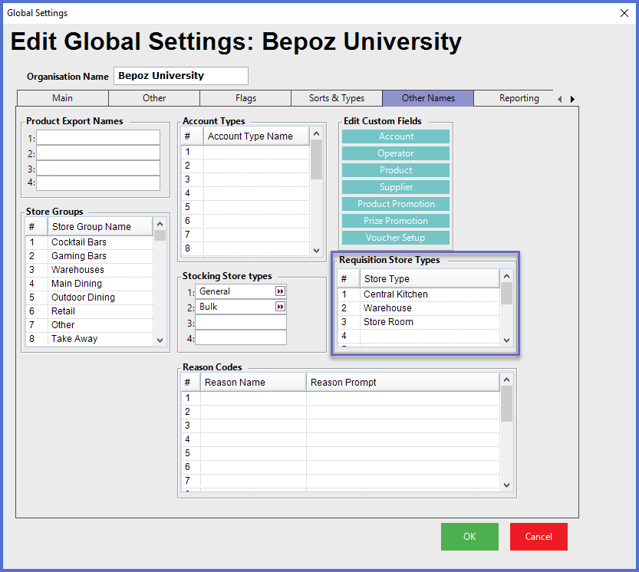Click arrow icon beside Bulk stocking store type
The width and height of the screenshot is (639, 572).
280,307
